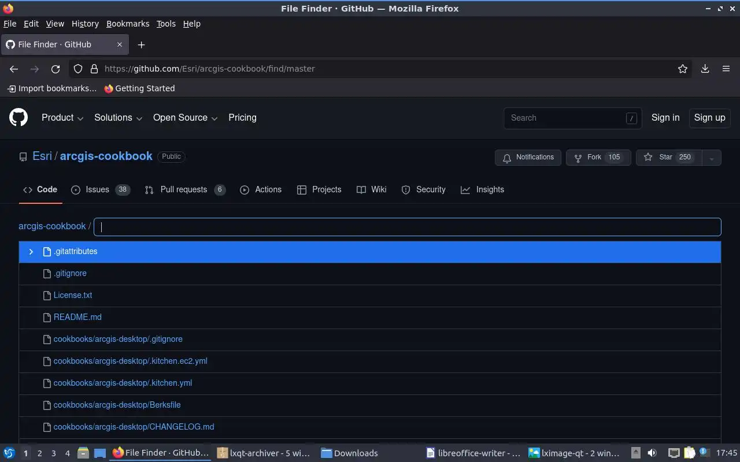The width and height of the screenshot is (740, 462).
Task: Click the clipboard icon in system tray
Action: click(x=689, y=453)
